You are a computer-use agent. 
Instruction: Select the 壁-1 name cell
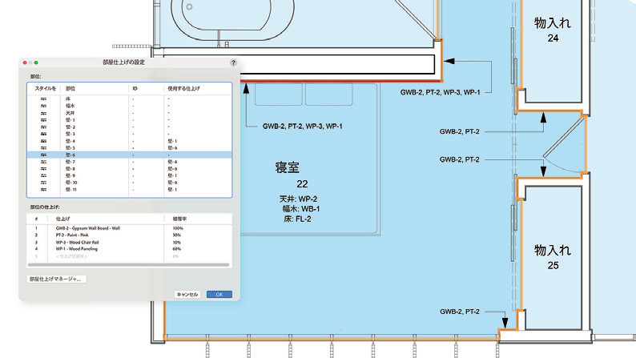click(70, 120)
